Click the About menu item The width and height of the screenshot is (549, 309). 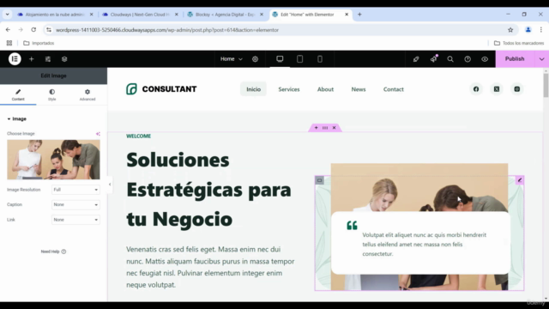(x=325, y=89)
